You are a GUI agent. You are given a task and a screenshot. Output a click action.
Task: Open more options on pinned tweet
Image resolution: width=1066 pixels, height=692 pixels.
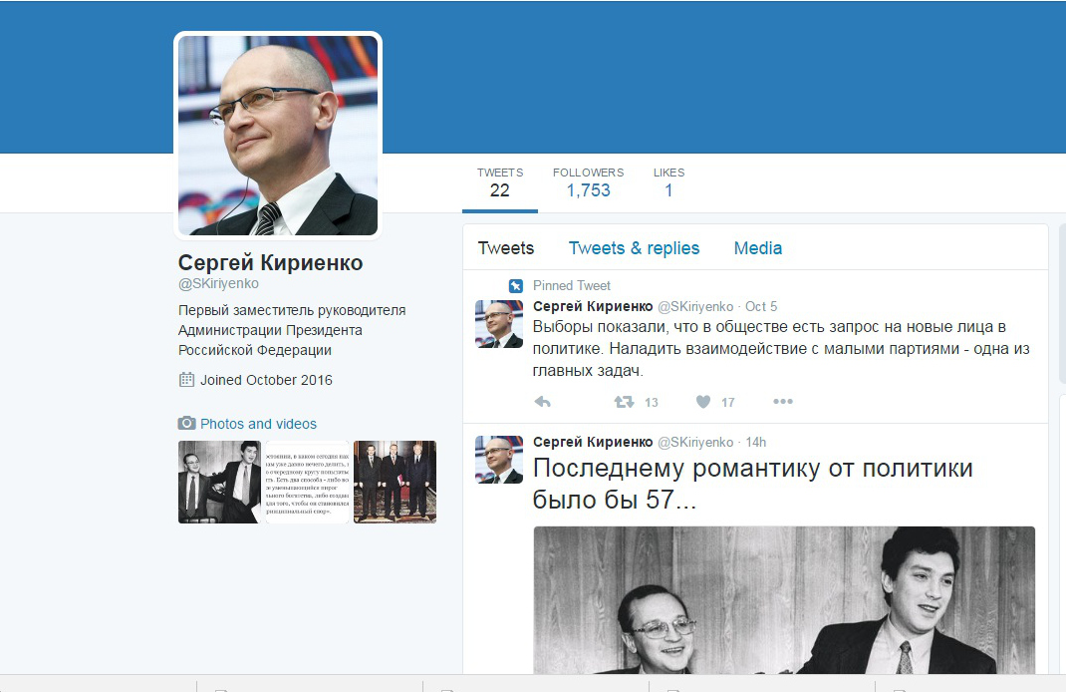[x=782, y=402]
